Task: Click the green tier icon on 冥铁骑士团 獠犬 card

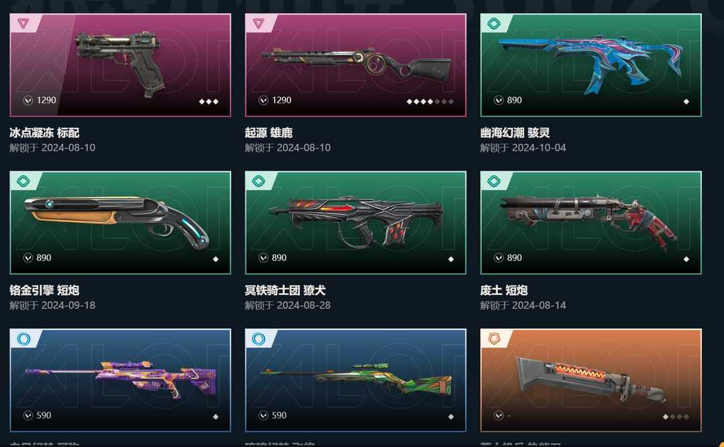Action: click(258, 181)
